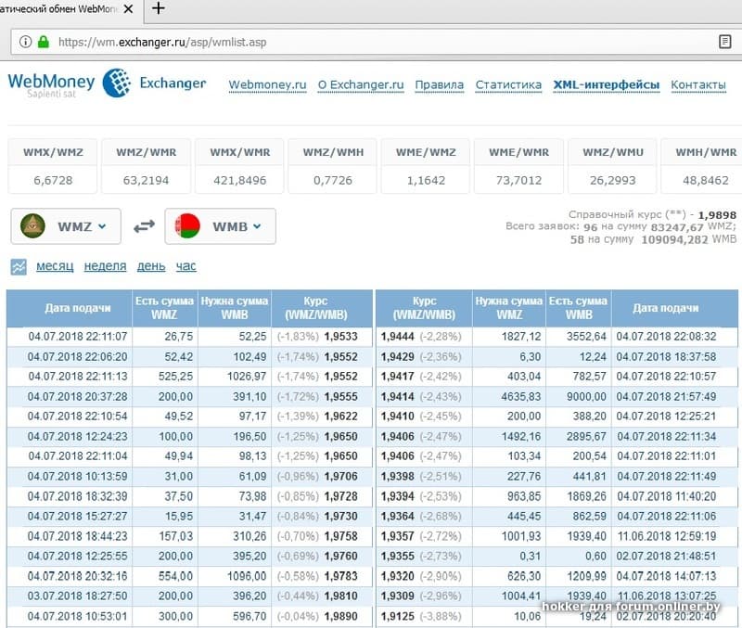
Task: Close the current browser tab
Action: coord(127,9)
